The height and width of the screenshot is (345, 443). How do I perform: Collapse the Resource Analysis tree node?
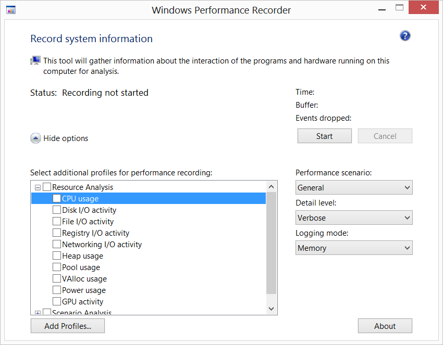click(x=38, y=187)
